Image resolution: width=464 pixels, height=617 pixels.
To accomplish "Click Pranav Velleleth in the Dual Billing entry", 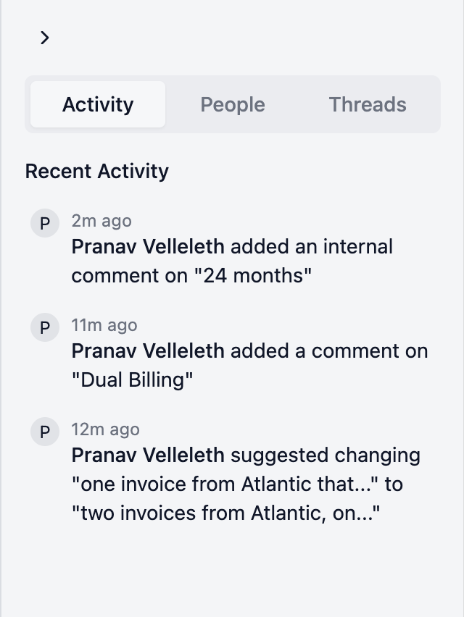I will pyautogui.click(x=148, y=351).
